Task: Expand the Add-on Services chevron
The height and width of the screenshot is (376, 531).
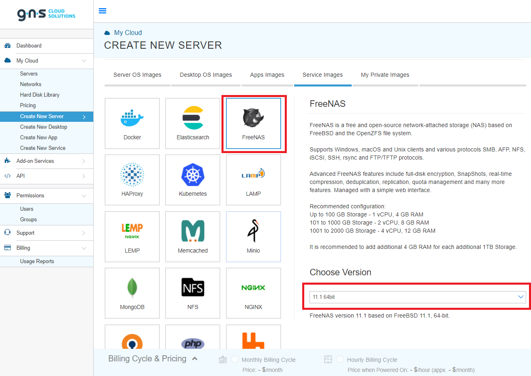Action: [84, 161]
